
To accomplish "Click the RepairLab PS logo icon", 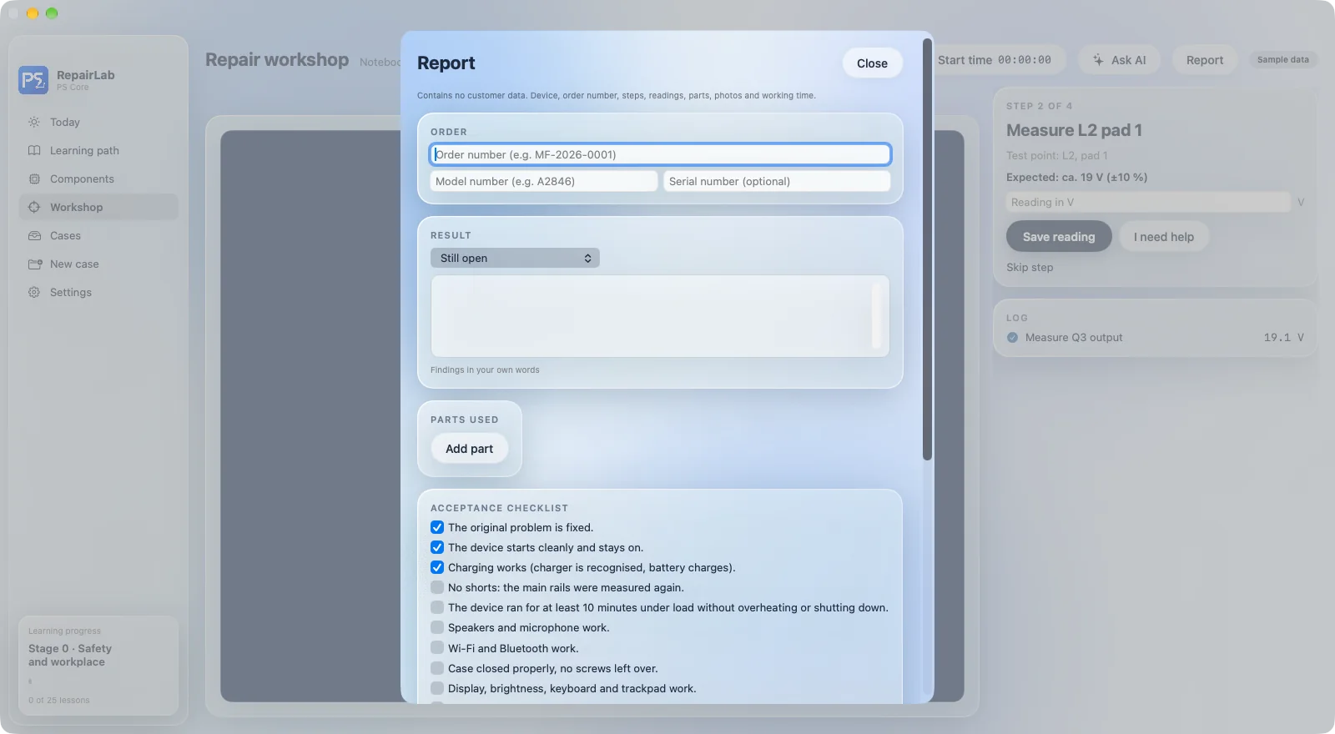I will pos(33,80).
